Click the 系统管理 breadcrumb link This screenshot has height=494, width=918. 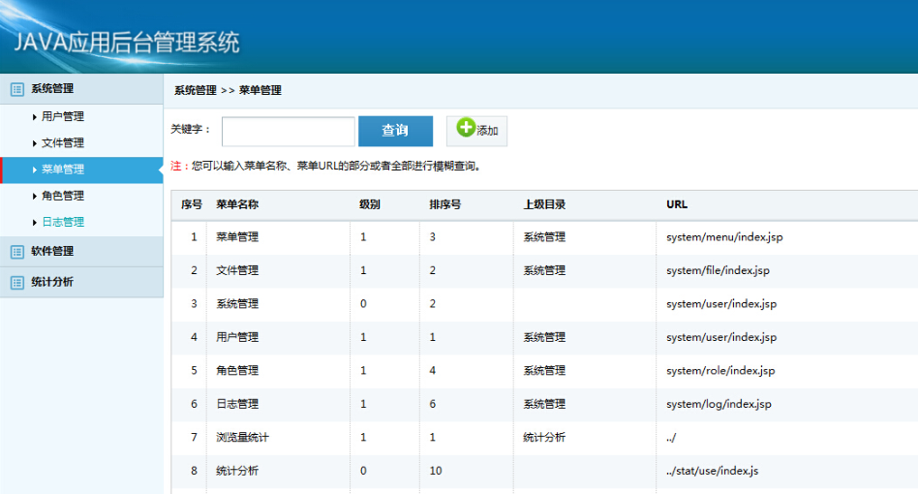coord(195,90)
